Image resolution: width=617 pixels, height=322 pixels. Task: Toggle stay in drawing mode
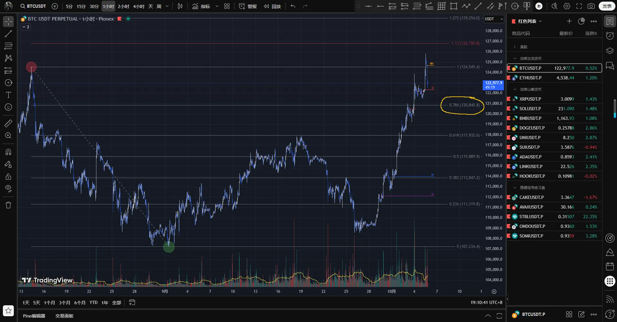click(8, 164)
